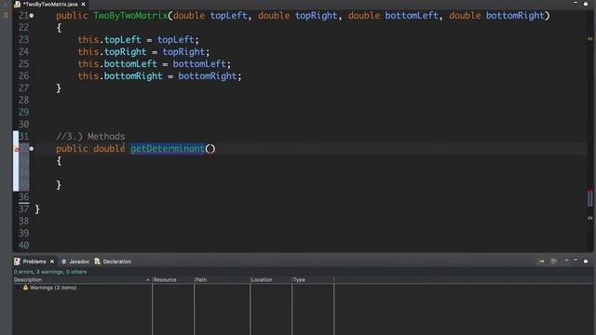596x335 pixels.
Task: Click 'this.topLeft' on line 23
Action: tap(110, 39)
